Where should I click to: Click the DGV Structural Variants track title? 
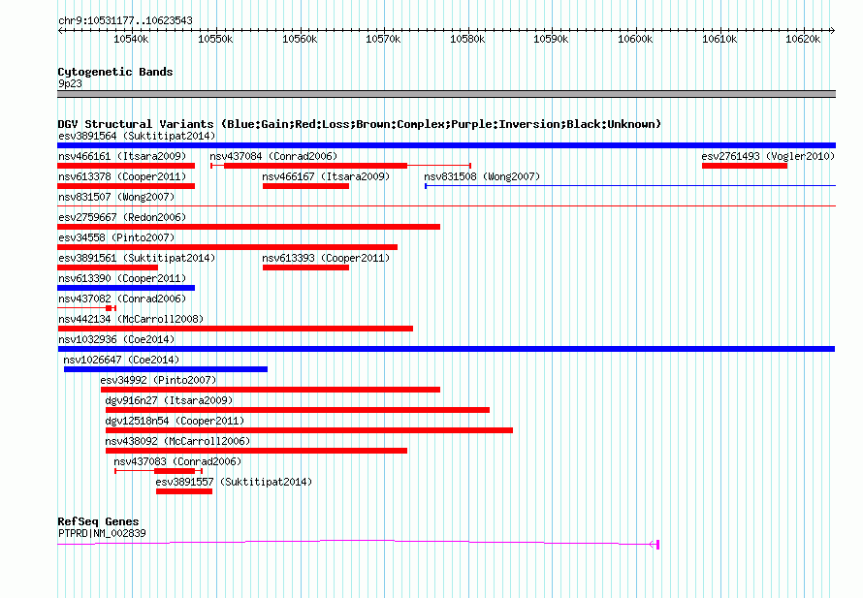tap(360, 124)
